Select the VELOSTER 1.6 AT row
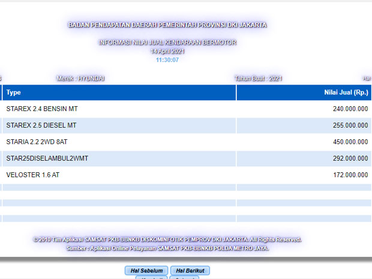The width and height of the screenshot is (372, 279). [x=33, y=175]
